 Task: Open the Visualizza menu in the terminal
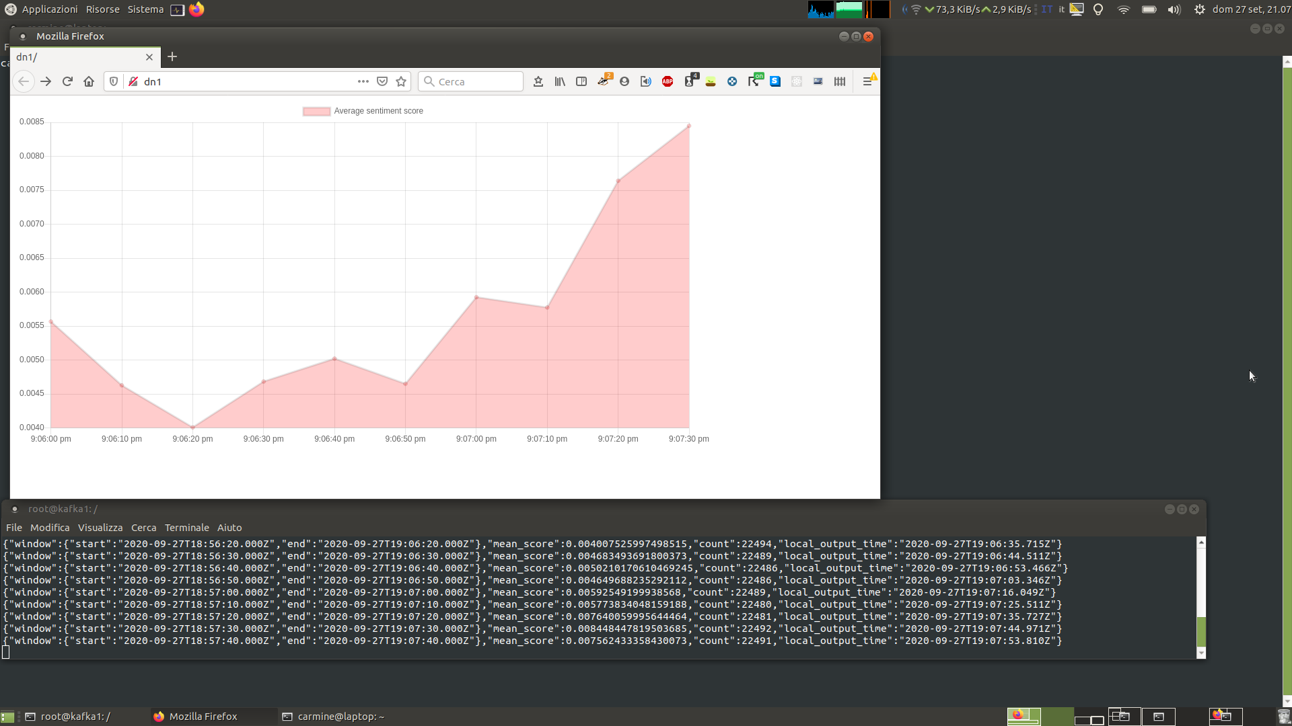pyautogui.click(x=100, y=528)
